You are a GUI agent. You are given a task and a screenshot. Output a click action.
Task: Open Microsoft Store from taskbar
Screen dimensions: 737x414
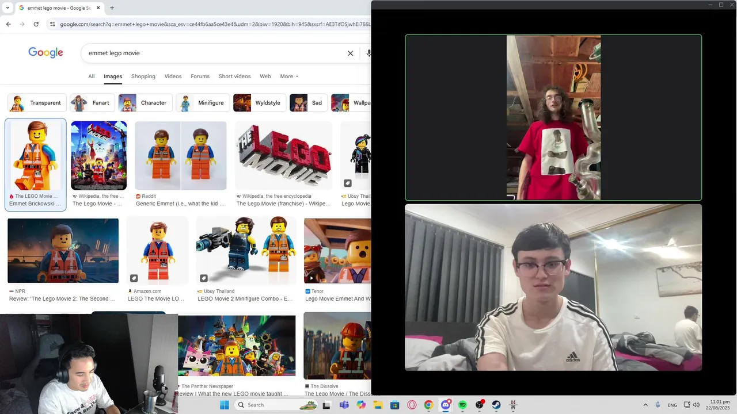[x=394, y=405]
